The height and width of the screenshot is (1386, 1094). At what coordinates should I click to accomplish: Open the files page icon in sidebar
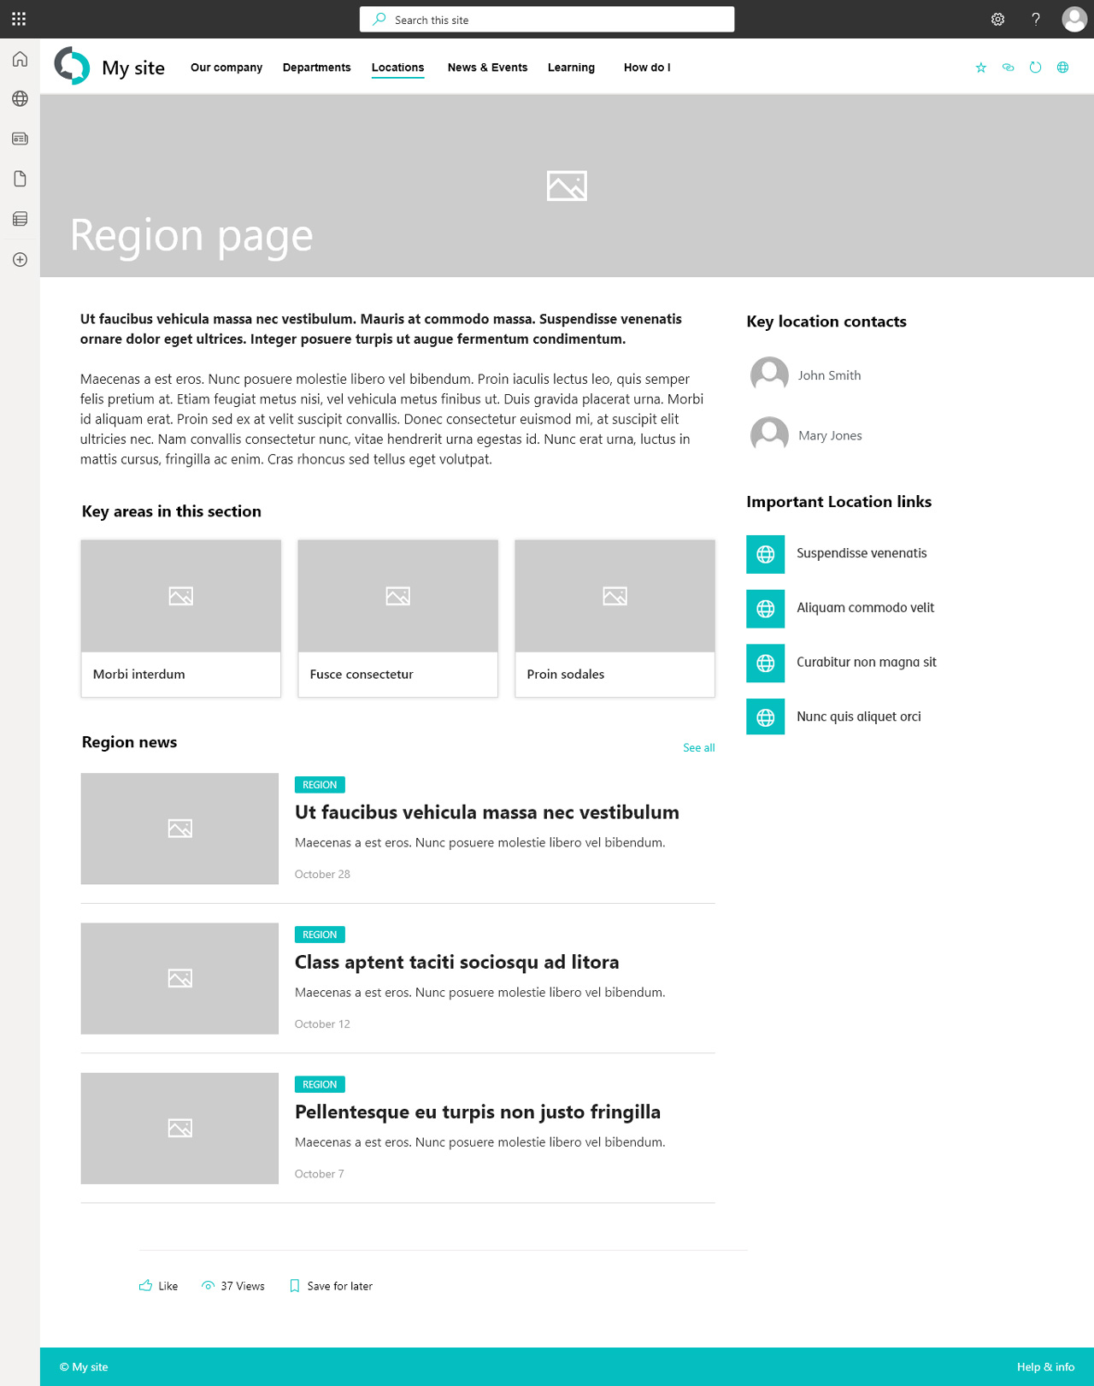click(20, 179)
